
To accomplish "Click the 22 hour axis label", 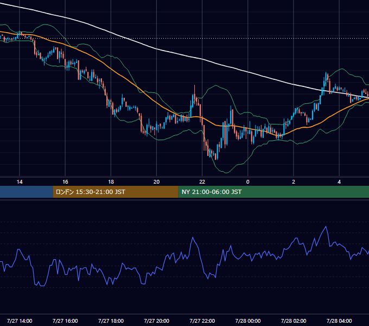I will pos(202,181).
